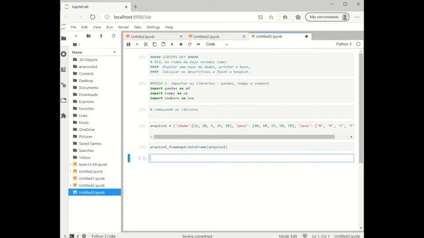The height and width of the screenshot is (238, 424).
Task: Reload the page with the browser refresh icon
Action: [x=93, y=17]
